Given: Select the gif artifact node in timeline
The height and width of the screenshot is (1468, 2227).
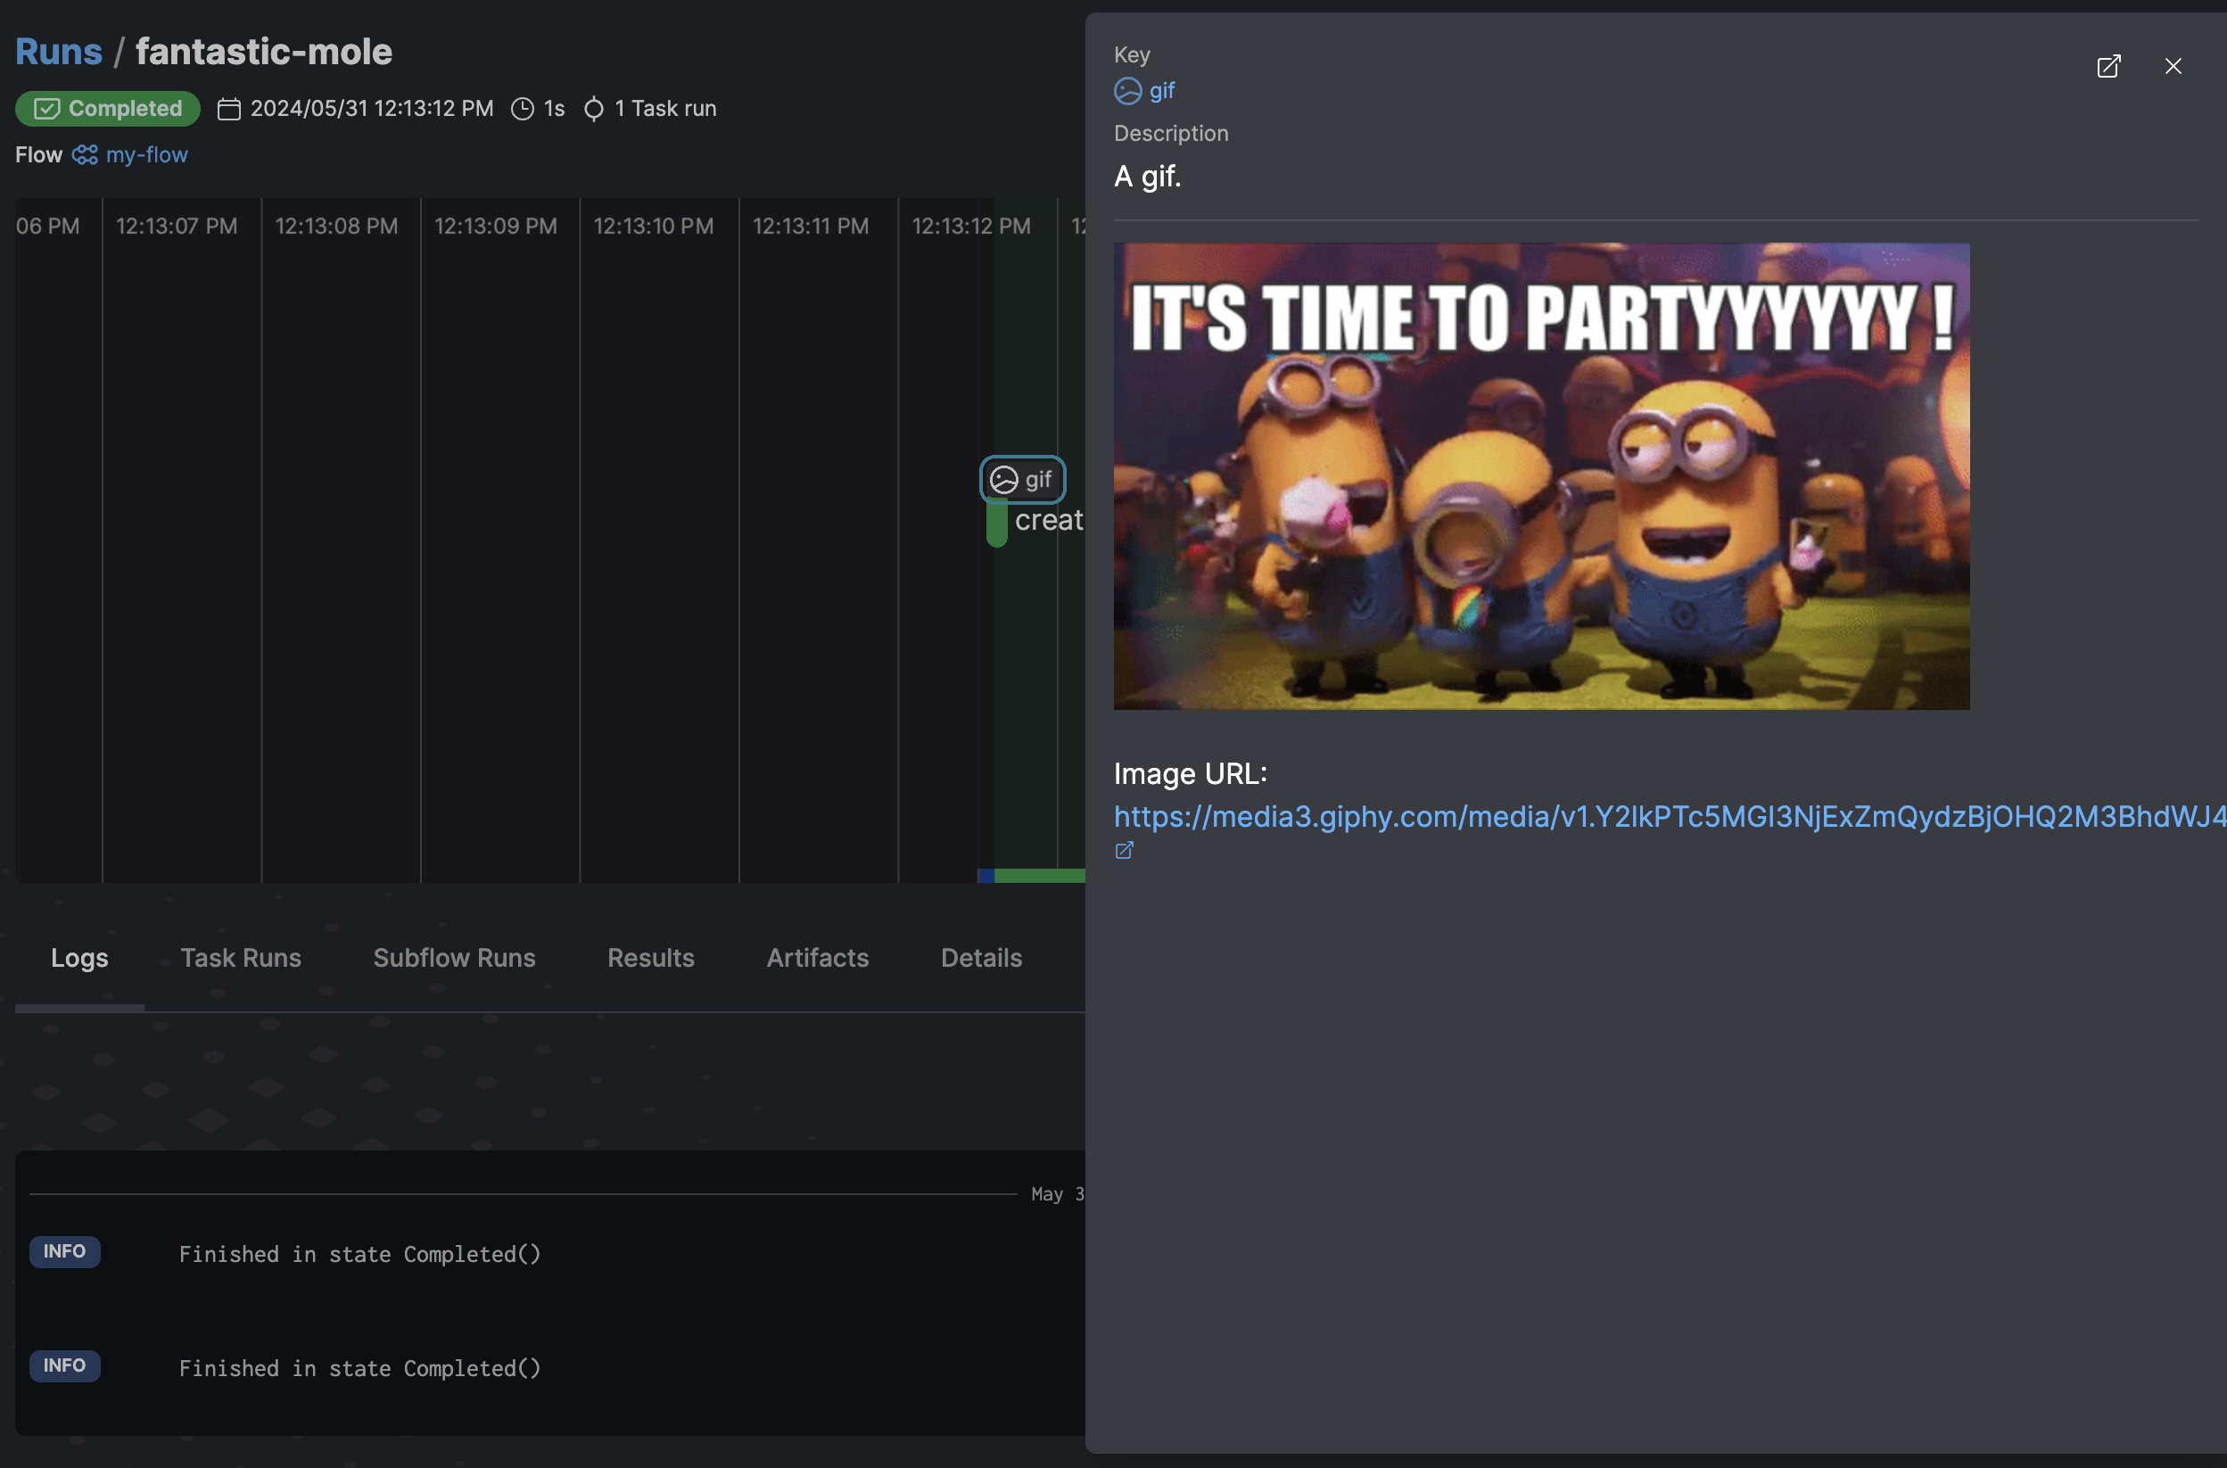Looking at the screenshot, I should [1022, 479].
